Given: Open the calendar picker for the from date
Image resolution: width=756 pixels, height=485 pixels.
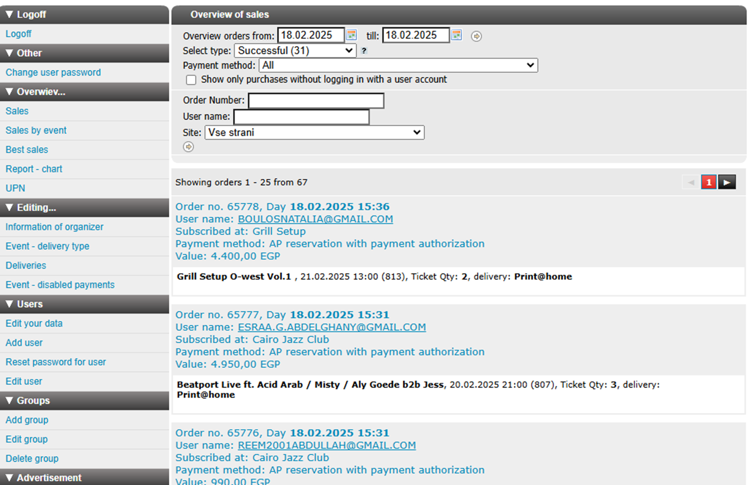Looking at the screenshot, I should click(x=352, y=35).
